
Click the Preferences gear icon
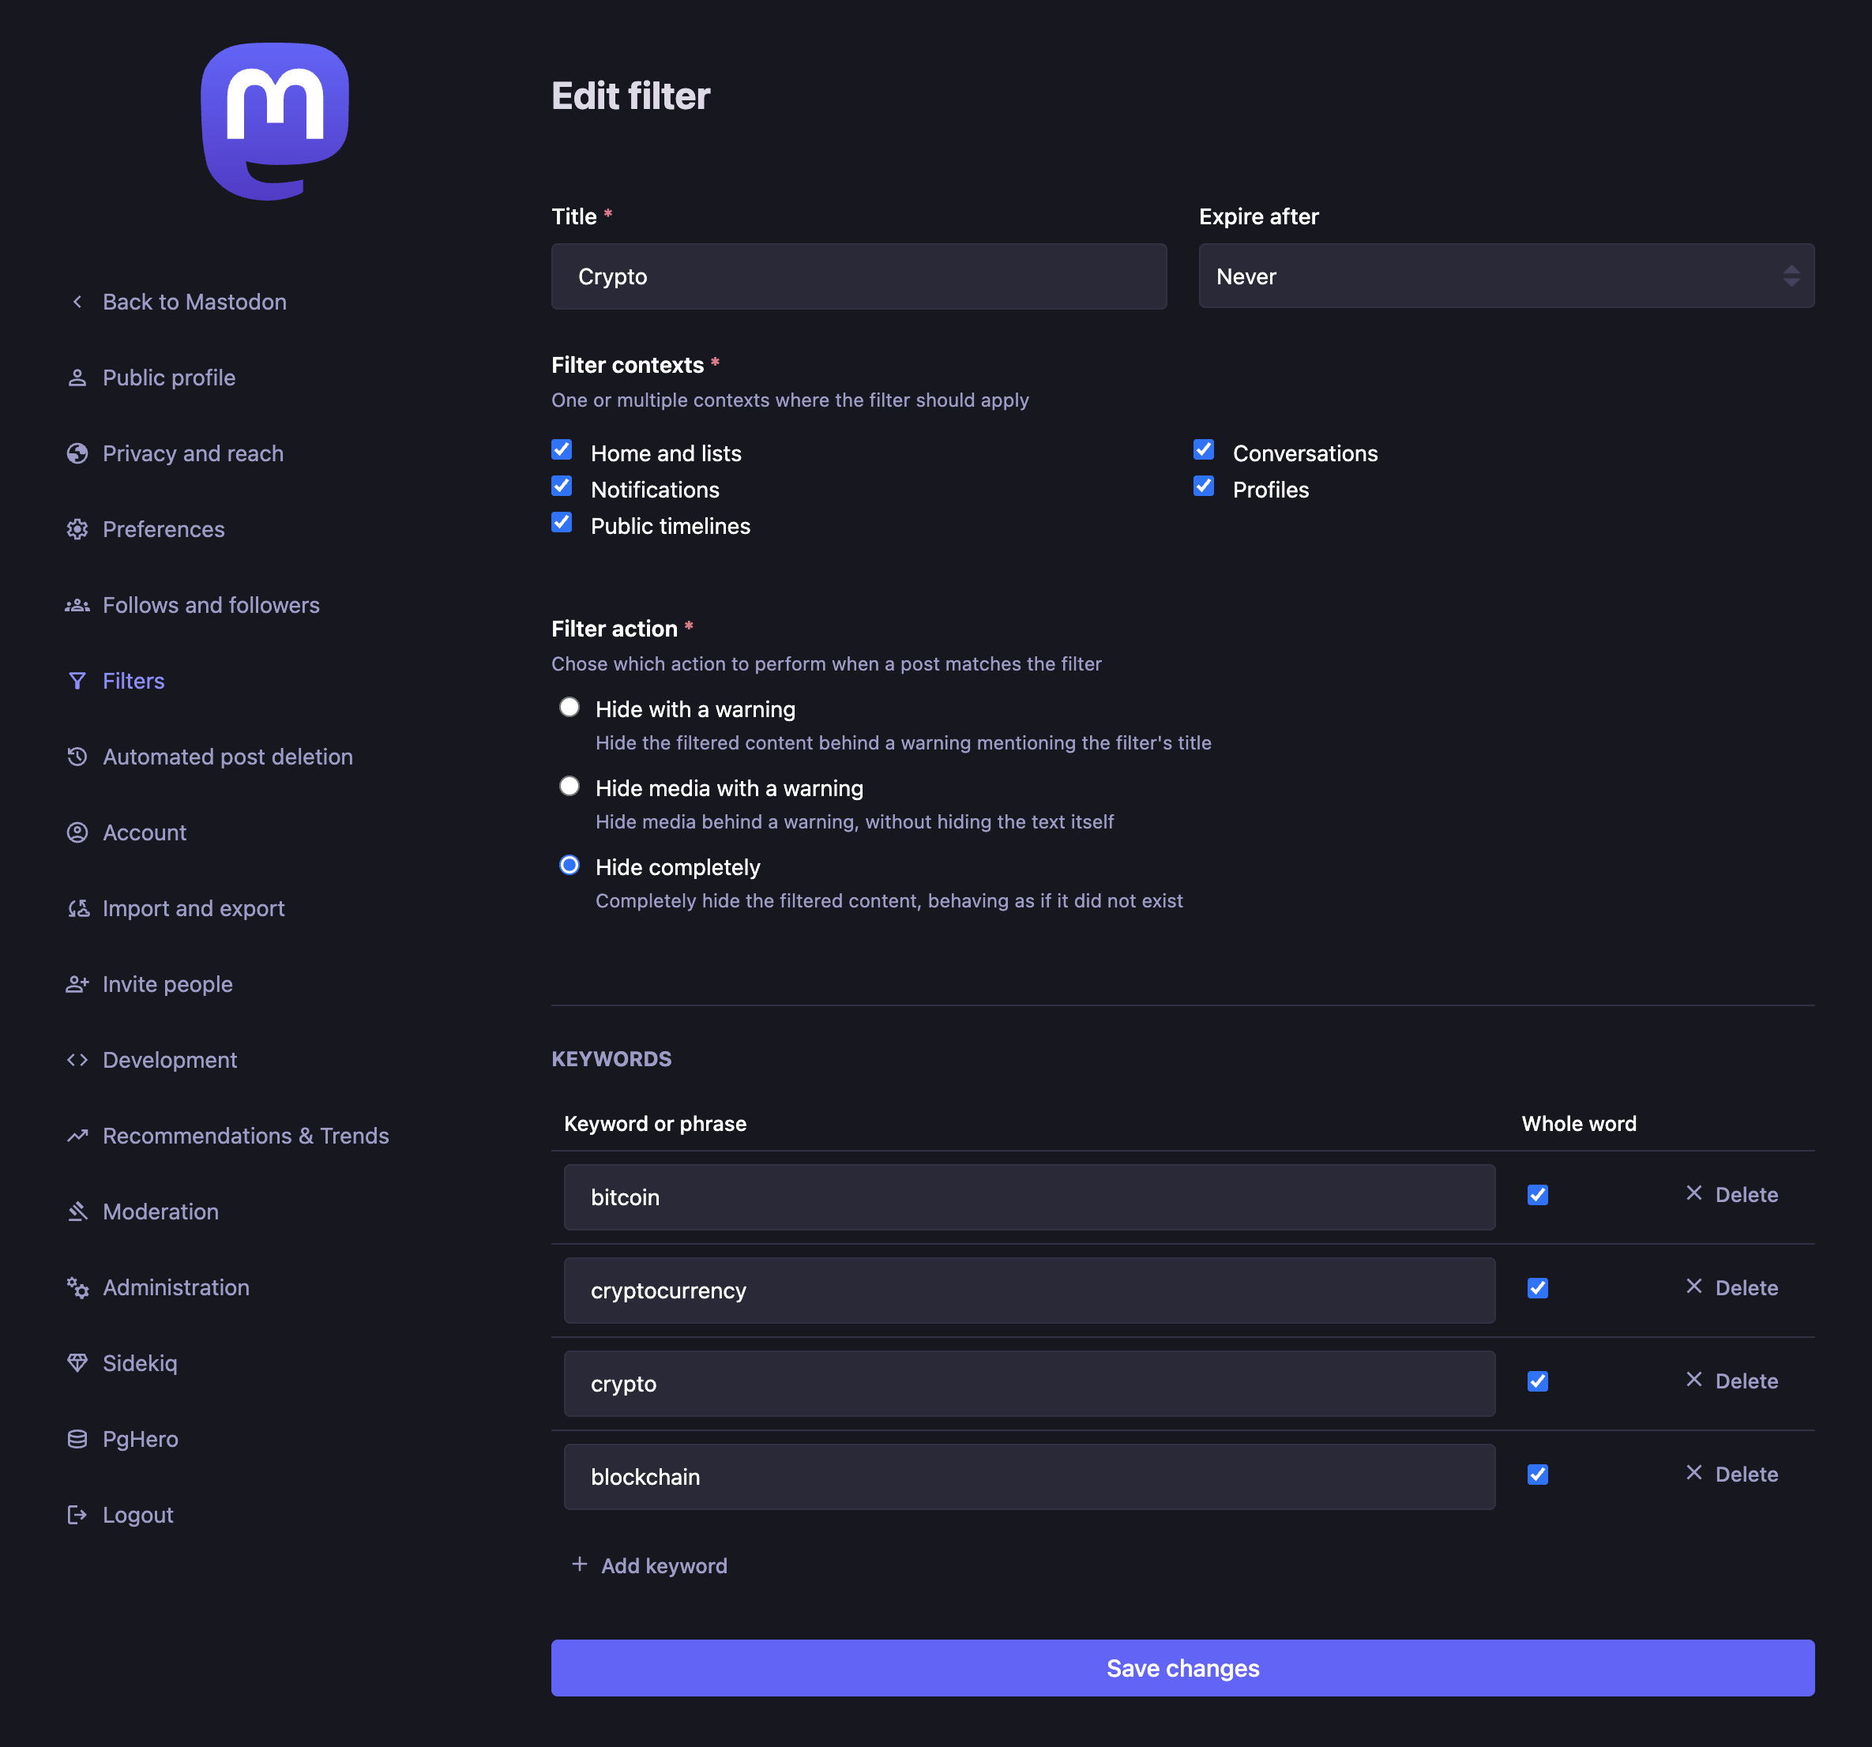(x=77, y=529)
